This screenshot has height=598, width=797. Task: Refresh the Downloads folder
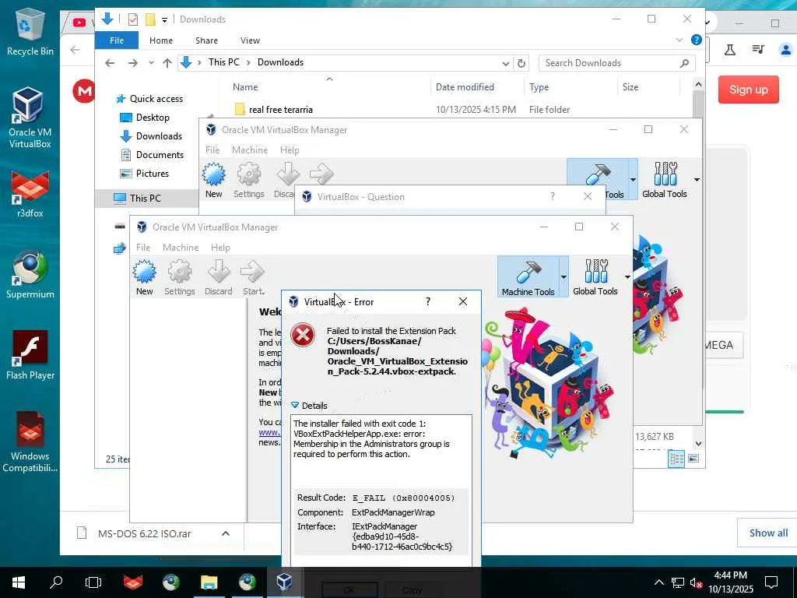click(521, 63)
